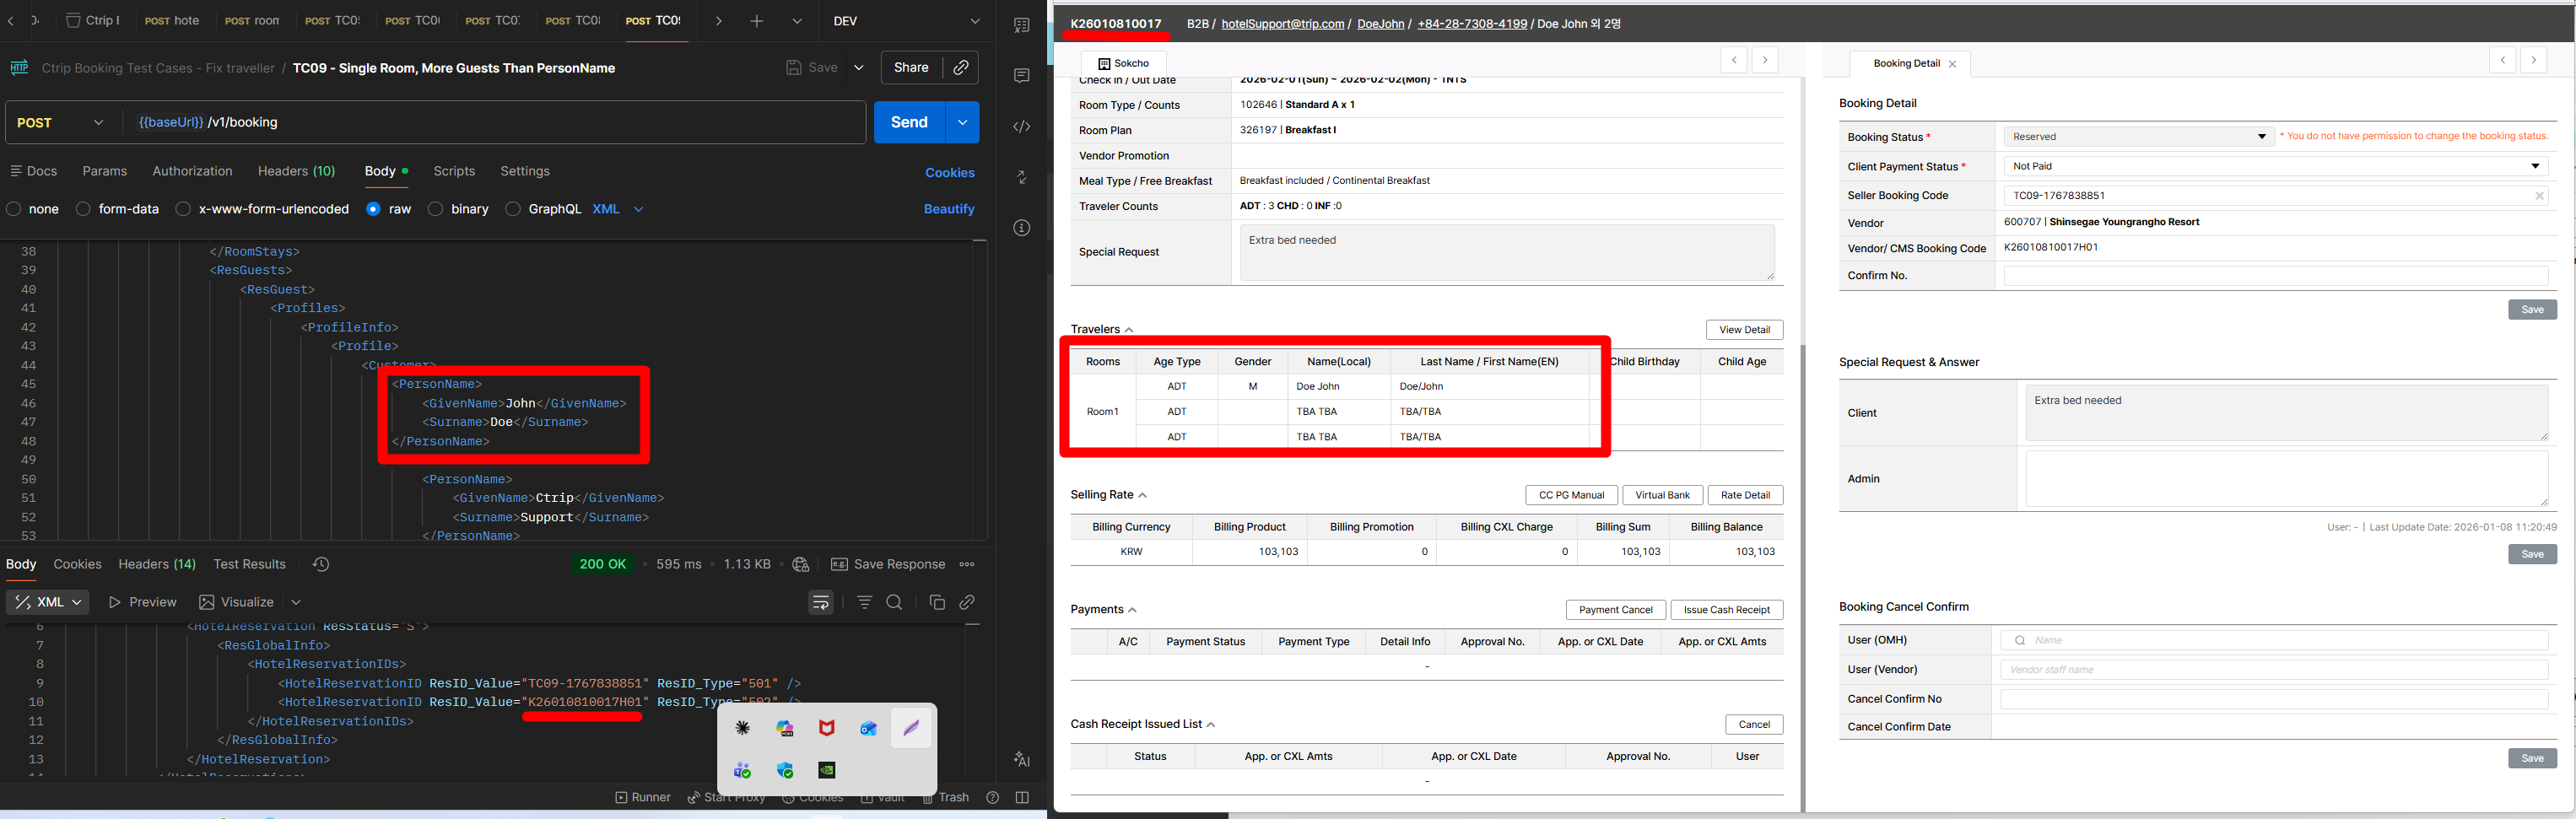The width and height of the screenshot is (2576, 819).
Task: Add a new request tab
Action: 756,21
